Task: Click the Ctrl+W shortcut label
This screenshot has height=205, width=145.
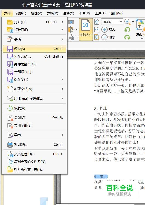Action: [x=58, y=118]
